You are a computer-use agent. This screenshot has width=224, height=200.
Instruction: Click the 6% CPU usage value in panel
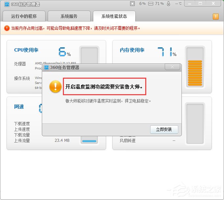point(65,52)
